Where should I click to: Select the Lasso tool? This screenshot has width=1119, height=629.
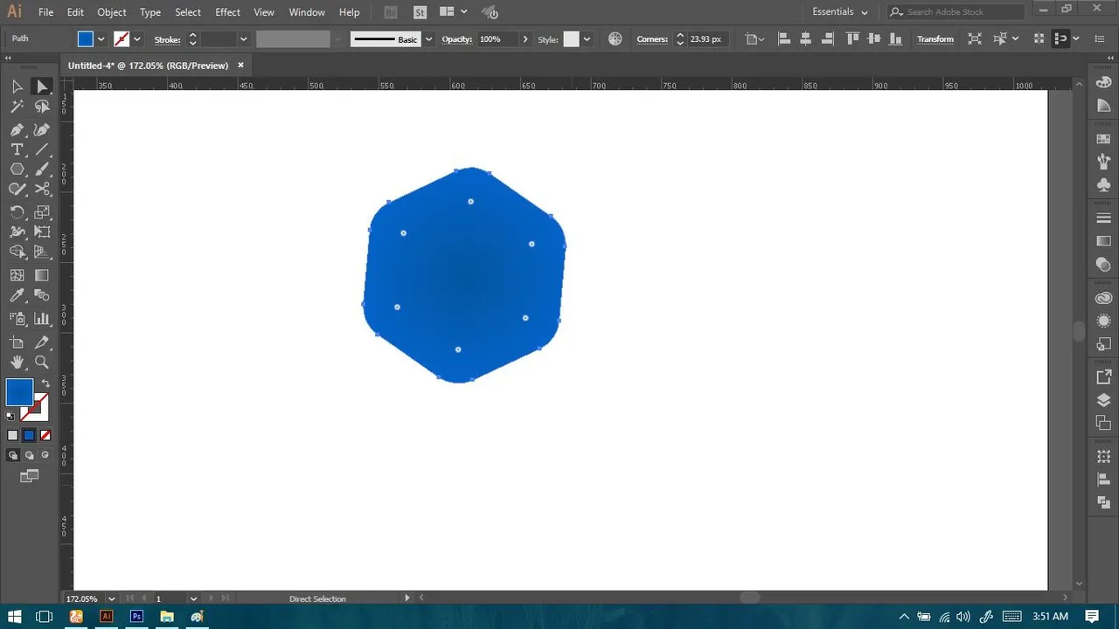click(42, 107)
